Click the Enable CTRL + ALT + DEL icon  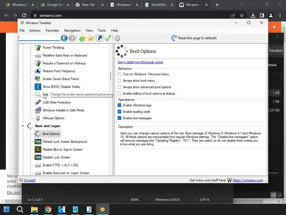coord(38,165)
